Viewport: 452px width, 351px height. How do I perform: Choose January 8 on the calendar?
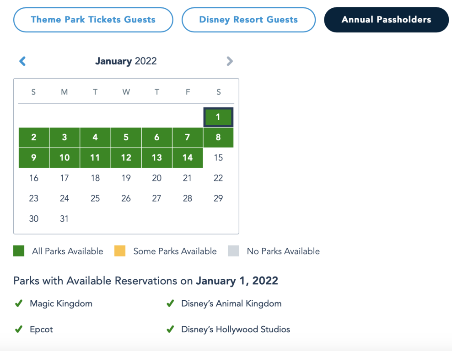(x=218, y=138)
